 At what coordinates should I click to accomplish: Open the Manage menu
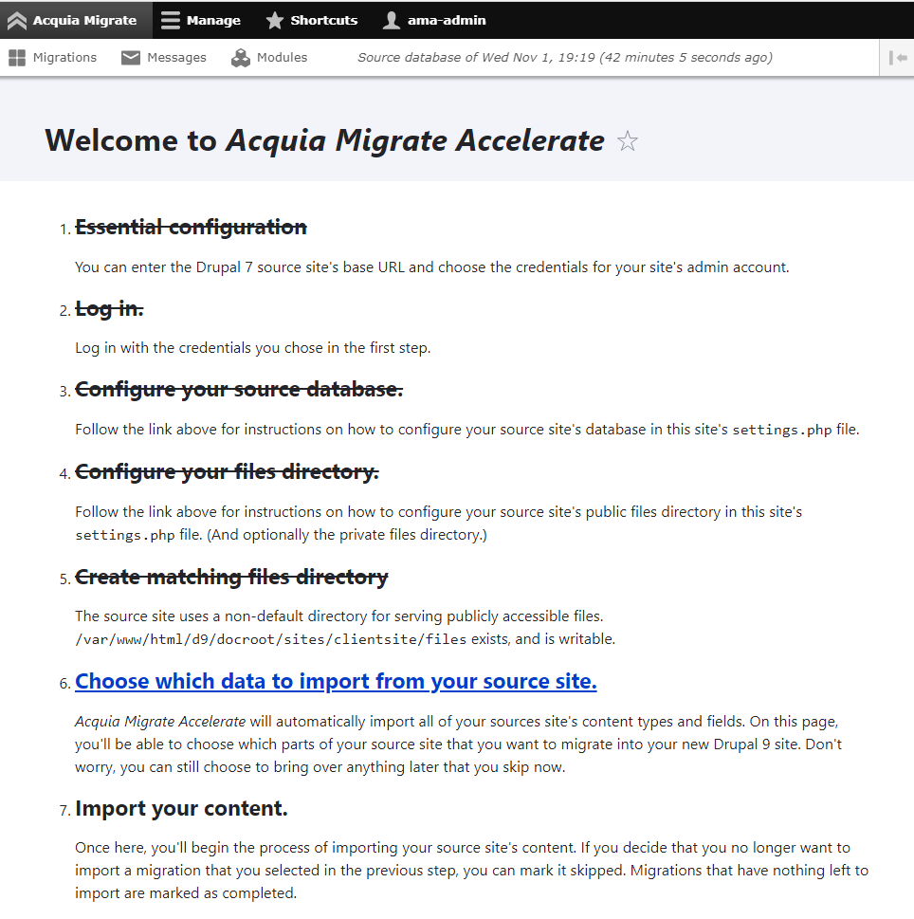[201, 19]
